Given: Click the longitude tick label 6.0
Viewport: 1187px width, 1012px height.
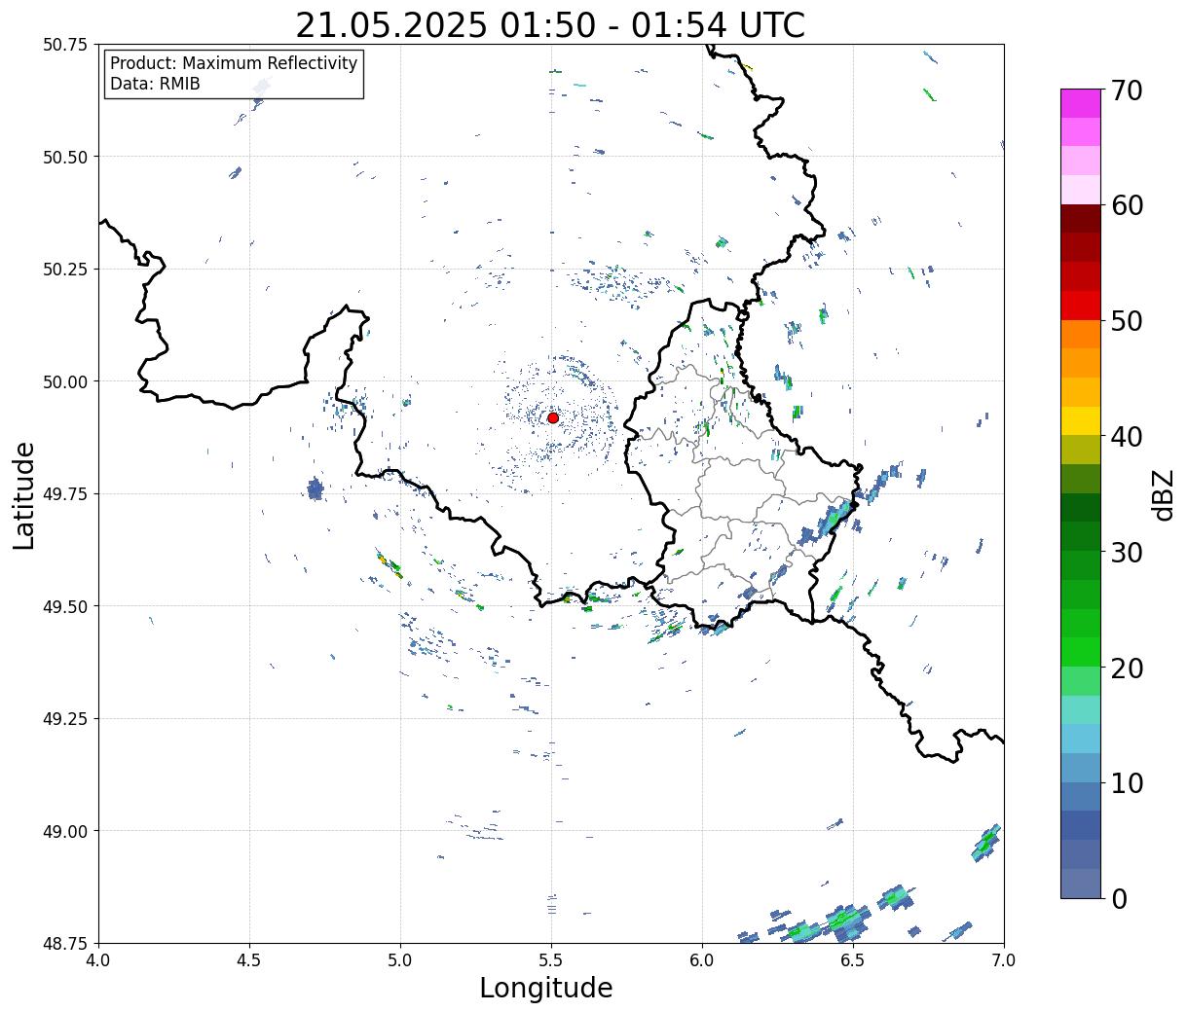Looking at the screenshot, I should pos(702,960).
